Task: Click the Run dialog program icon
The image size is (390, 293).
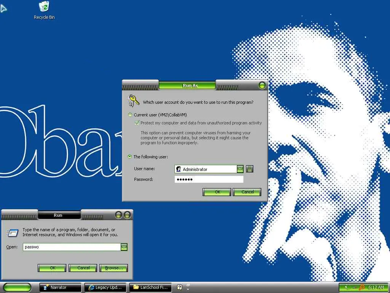Action: pyautogui.click(x=12, y=232)
